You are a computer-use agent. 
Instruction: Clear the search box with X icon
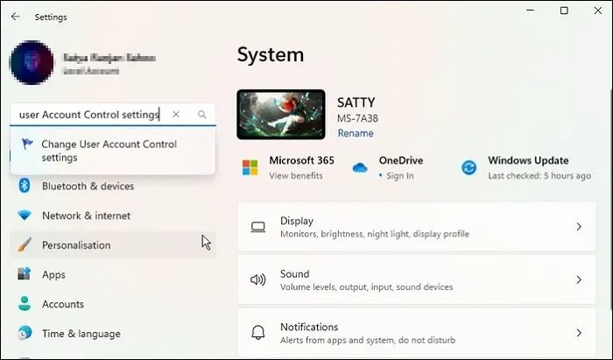(x=176, y=115)
